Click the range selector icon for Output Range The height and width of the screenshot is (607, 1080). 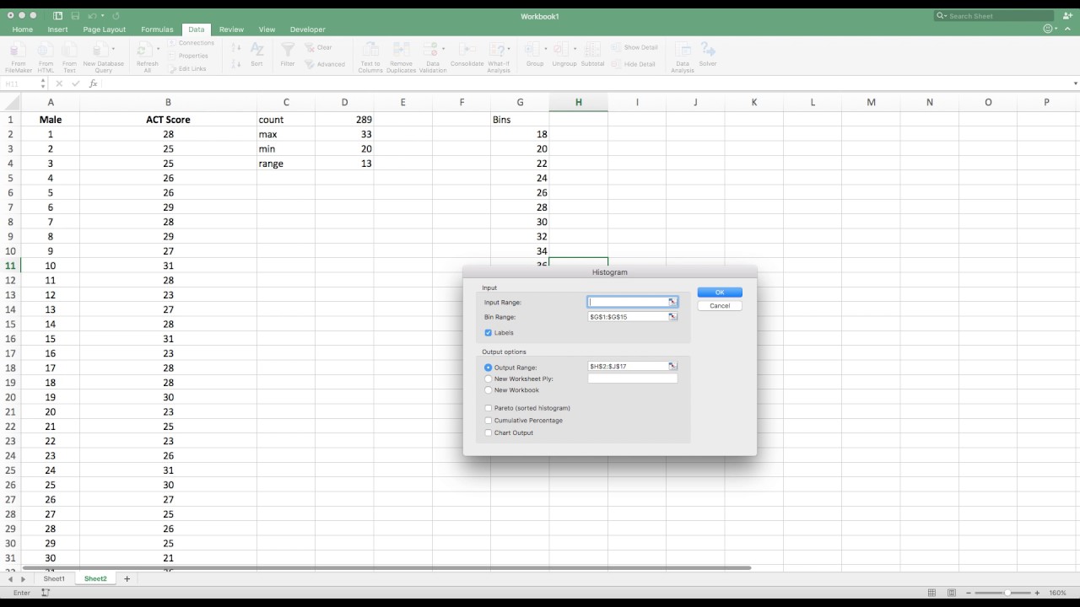[672, 366]
